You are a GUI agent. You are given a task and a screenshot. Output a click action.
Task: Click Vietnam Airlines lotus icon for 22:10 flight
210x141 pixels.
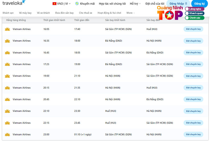point(7,111)
